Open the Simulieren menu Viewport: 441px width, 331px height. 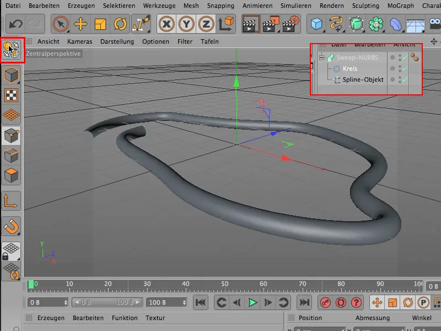[295, 6]
